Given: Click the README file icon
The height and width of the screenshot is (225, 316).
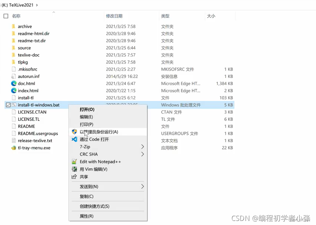Looking at the screenshot, I should pos(14,126).
